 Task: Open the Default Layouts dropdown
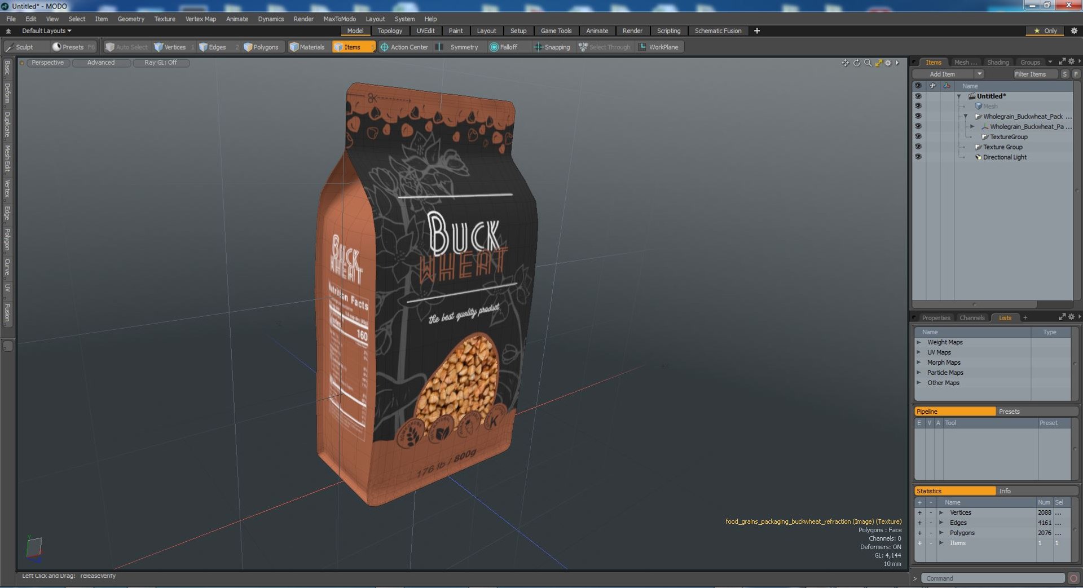click(x=46, y=31)
